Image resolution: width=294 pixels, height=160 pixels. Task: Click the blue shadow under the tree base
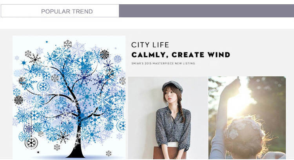coord(75,157)
